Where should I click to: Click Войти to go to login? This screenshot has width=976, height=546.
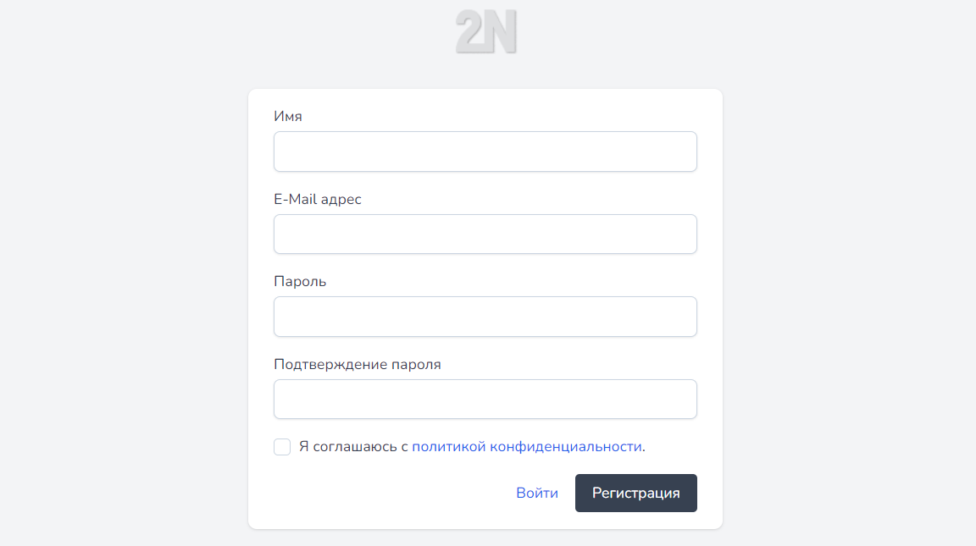tap(537, 493)
